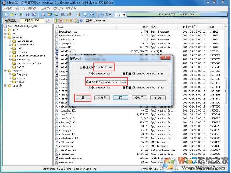Image resolution: width=231 pixels, height=173 pixels.
Task: Click the 取消 (Cancel) button in dialog
Action: click(157, 97)
